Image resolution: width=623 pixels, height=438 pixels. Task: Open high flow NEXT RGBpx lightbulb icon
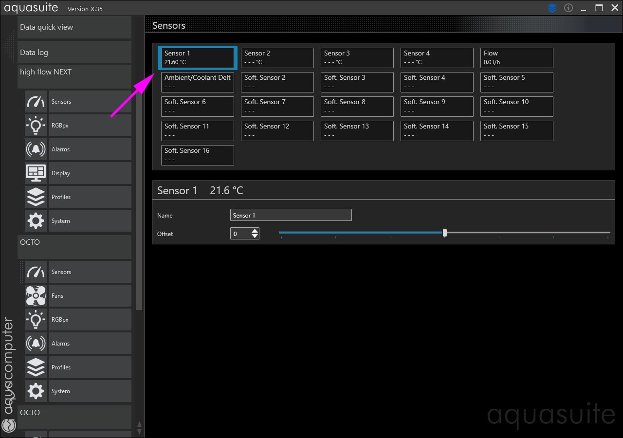point(36,126)
